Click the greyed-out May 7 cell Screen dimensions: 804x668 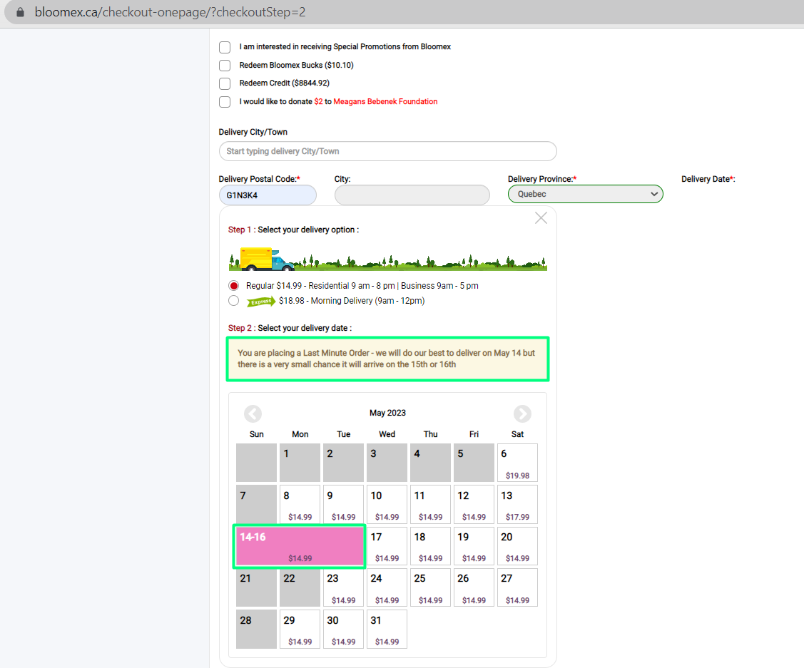click(256, 505)
